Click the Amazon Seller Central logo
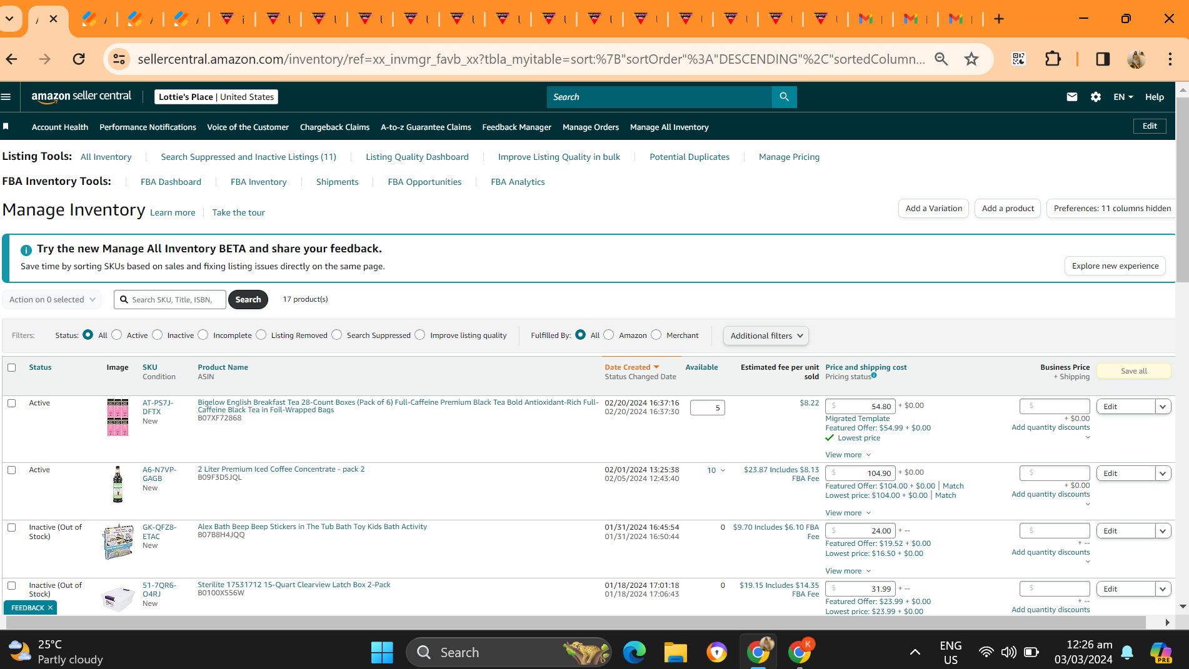 pos(81,97)
